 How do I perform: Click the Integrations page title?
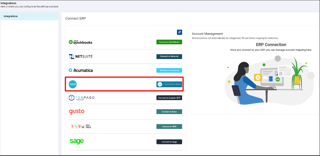point(8,3)
